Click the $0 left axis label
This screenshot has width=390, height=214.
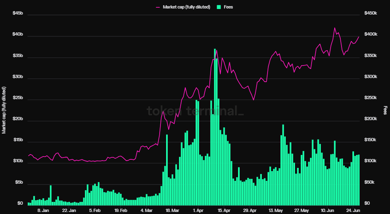20,203
